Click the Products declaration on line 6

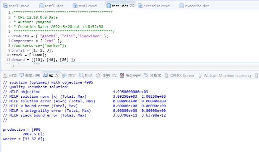coord(60,36)
